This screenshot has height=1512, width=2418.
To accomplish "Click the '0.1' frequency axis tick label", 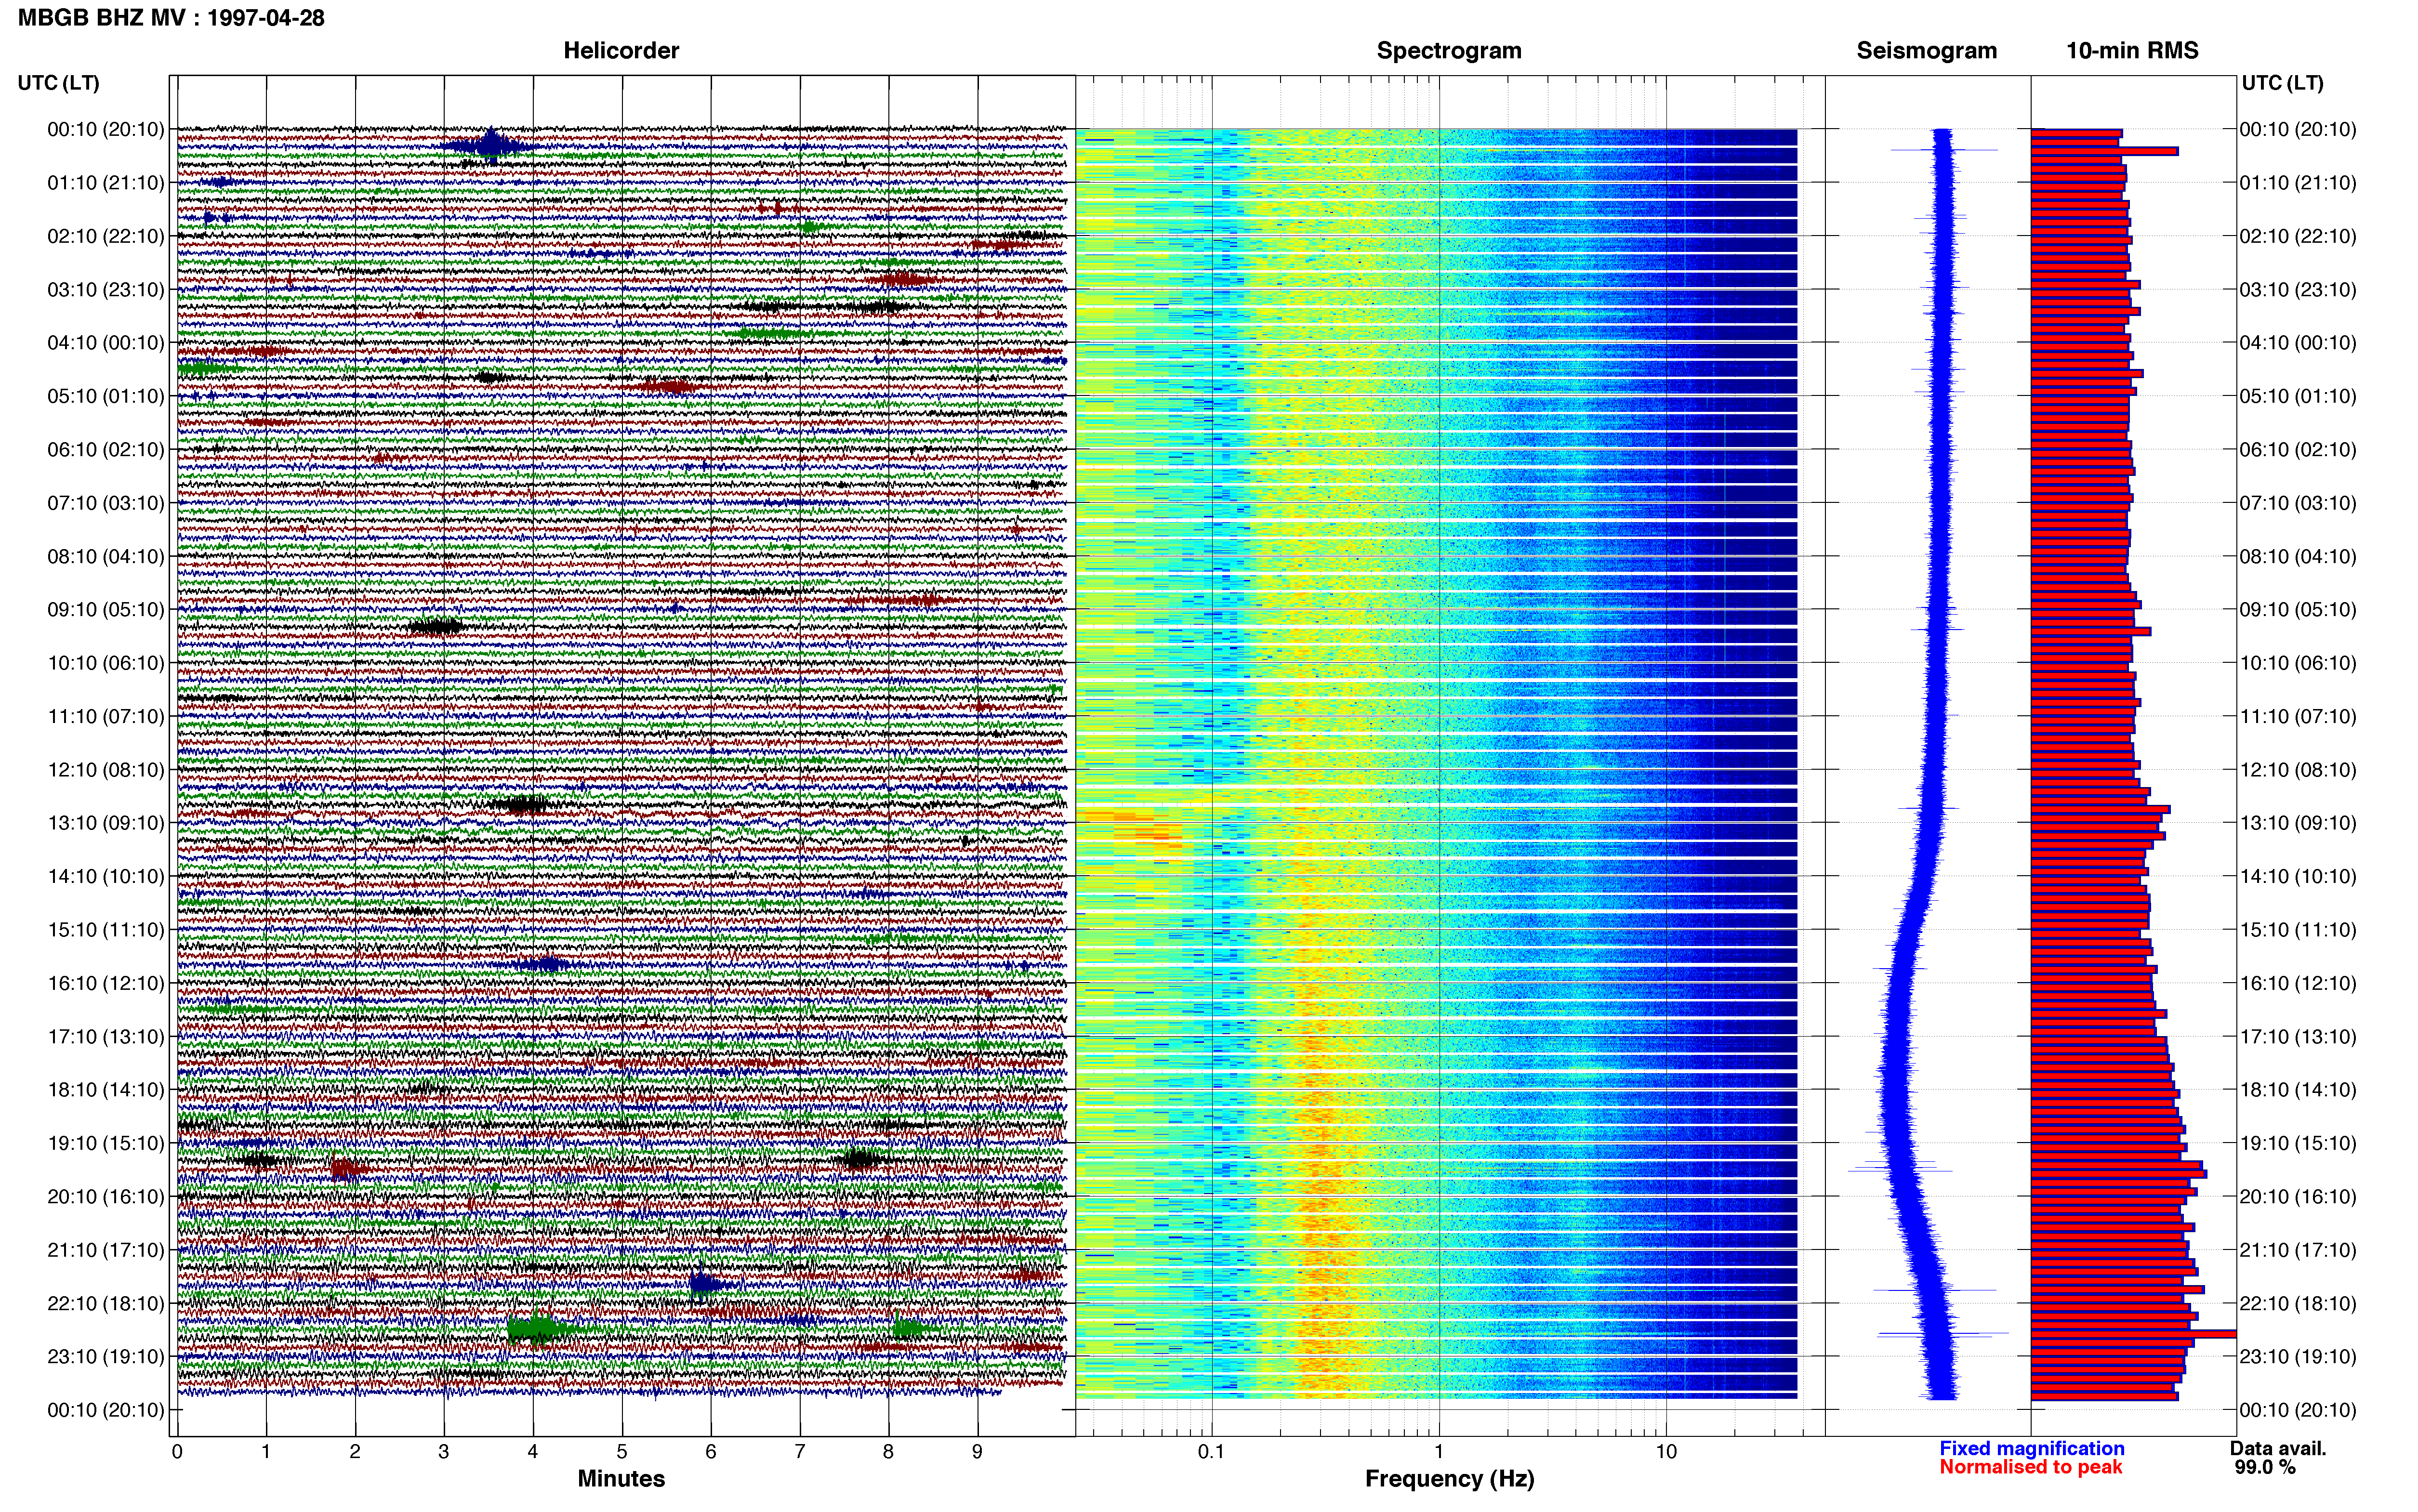I will 1211,1451.
